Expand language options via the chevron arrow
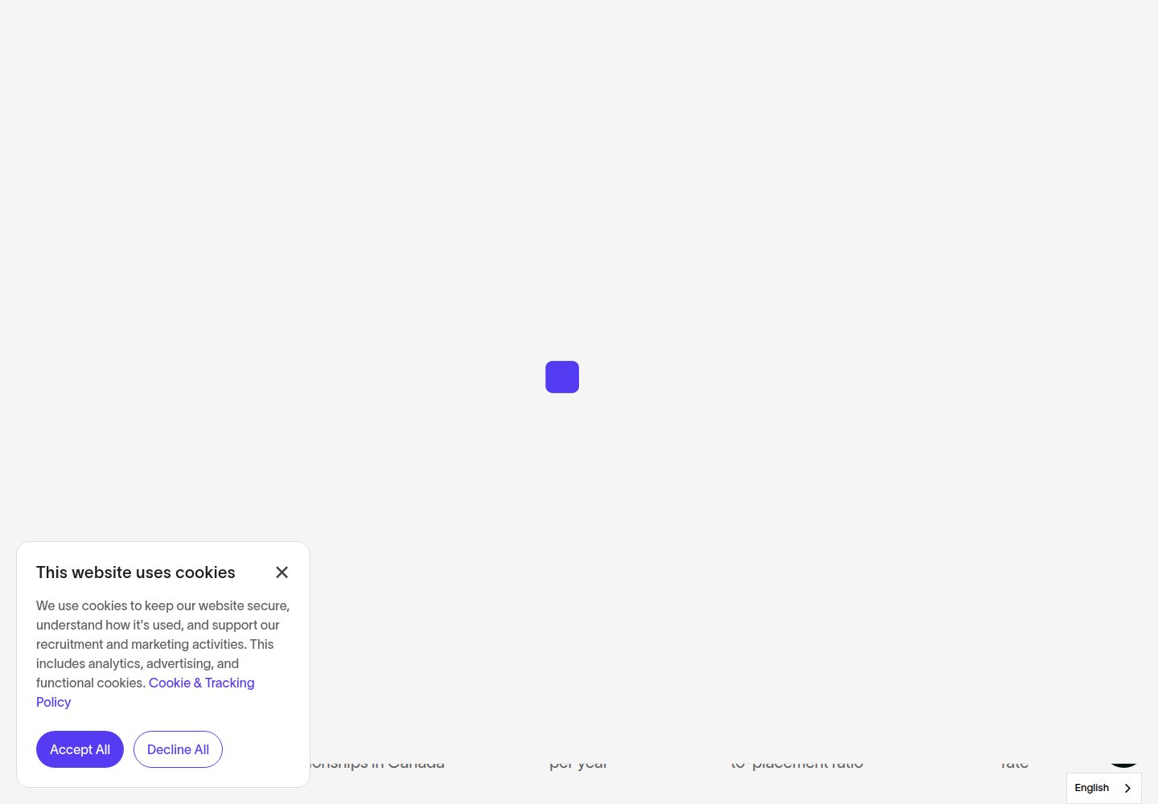Viewport: 1158px width, 804px height. (1127, 788)
